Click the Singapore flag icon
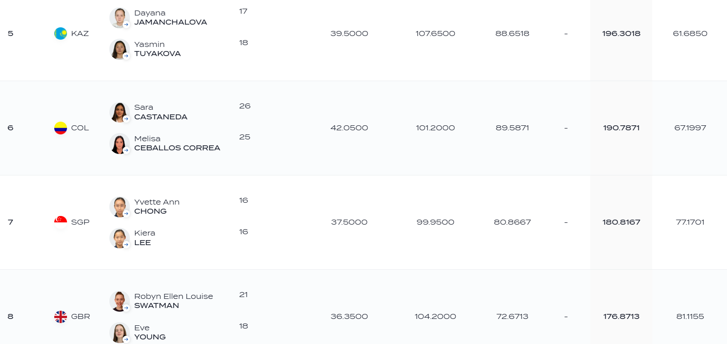 [61, 222]
